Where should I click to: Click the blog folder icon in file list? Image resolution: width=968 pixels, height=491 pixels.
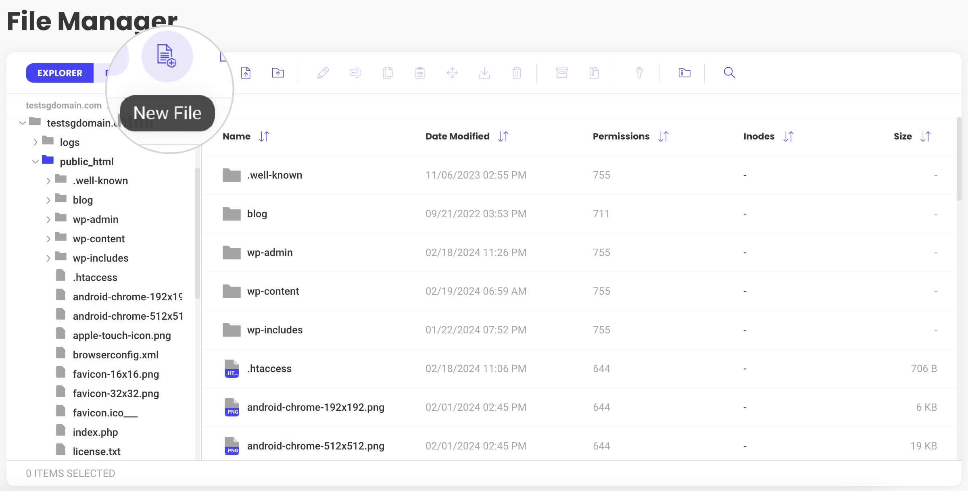pyautogui.click(x=232, y=214)
